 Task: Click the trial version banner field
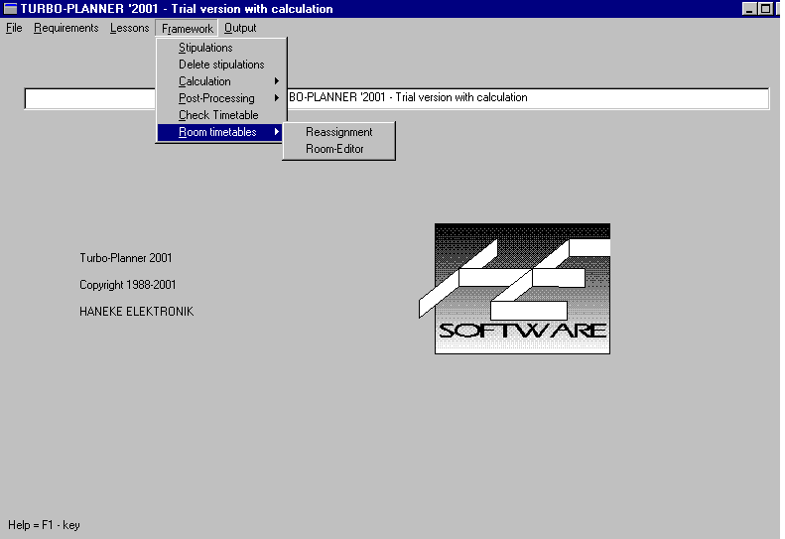(397, 98)
